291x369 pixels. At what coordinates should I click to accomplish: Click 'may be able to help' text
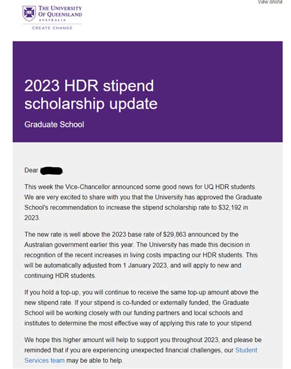(x=95, y=360)
